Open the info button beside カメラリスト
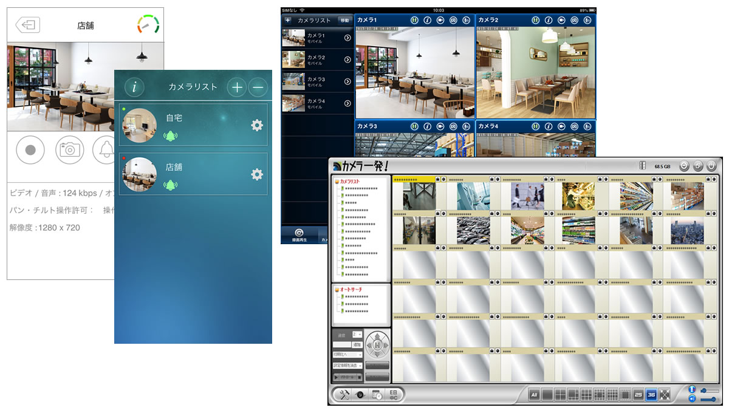The width and height of the screenshot is (729, 413). 134,87
